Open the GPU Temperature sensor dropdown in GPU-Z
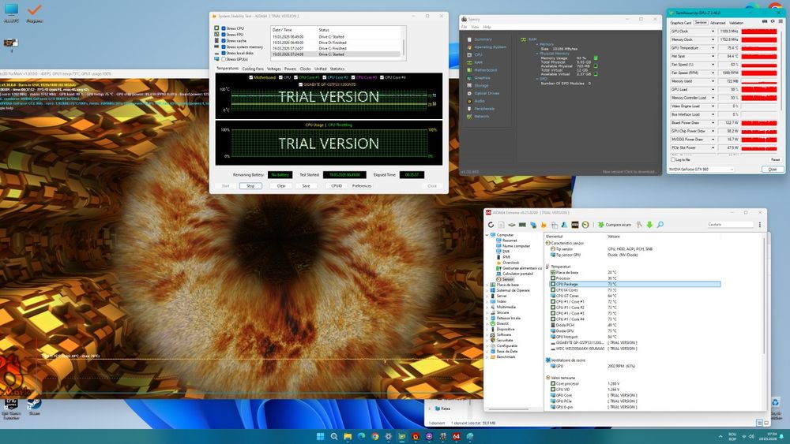Viewport: 790px width, 444px height. coord(713,48)
